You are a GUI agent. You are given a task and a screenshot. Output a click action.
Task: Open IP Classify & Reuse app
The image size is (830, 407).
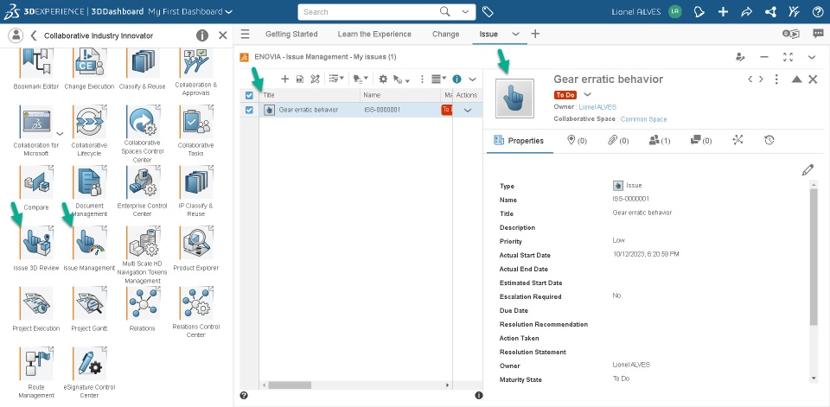[x=196, y=182]
